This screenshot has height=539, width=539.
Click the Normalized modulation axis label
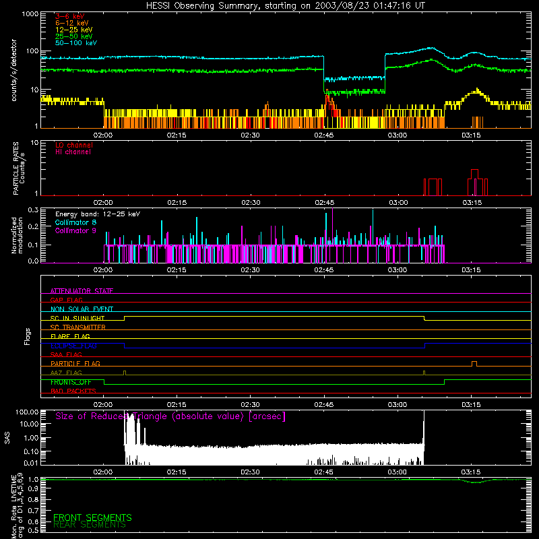(x=17, y=235)
